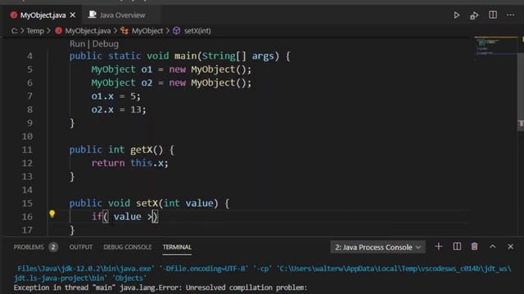Click line number 4 in gutter

tap(29, 56)
